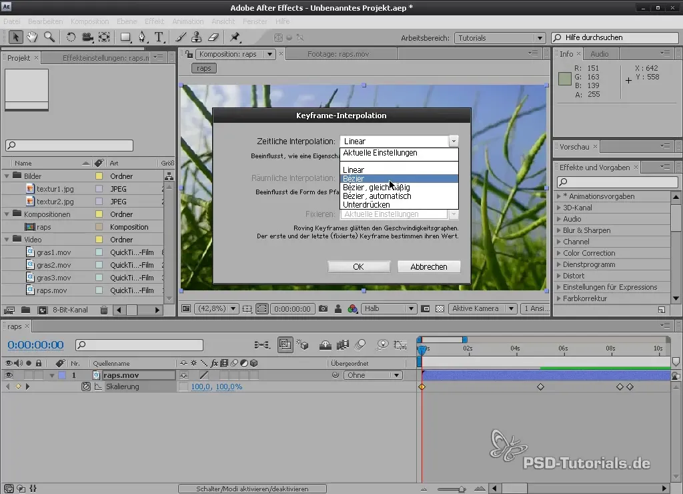Open the viewer zoom 42,8% dropdown
This screenshot has height=494, width=683.
click(217, 308)
